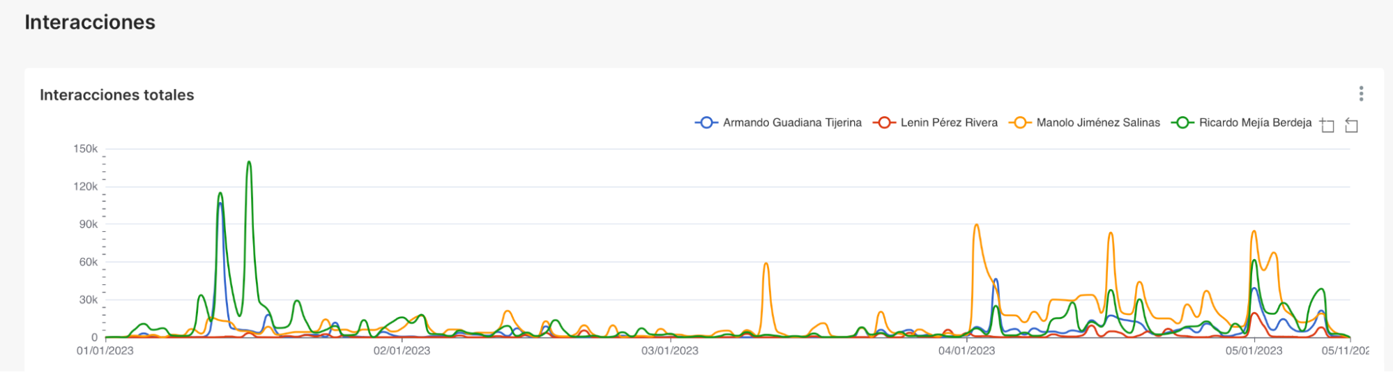Hide the Lenin Pérez Rivera series label

(949, 123)
